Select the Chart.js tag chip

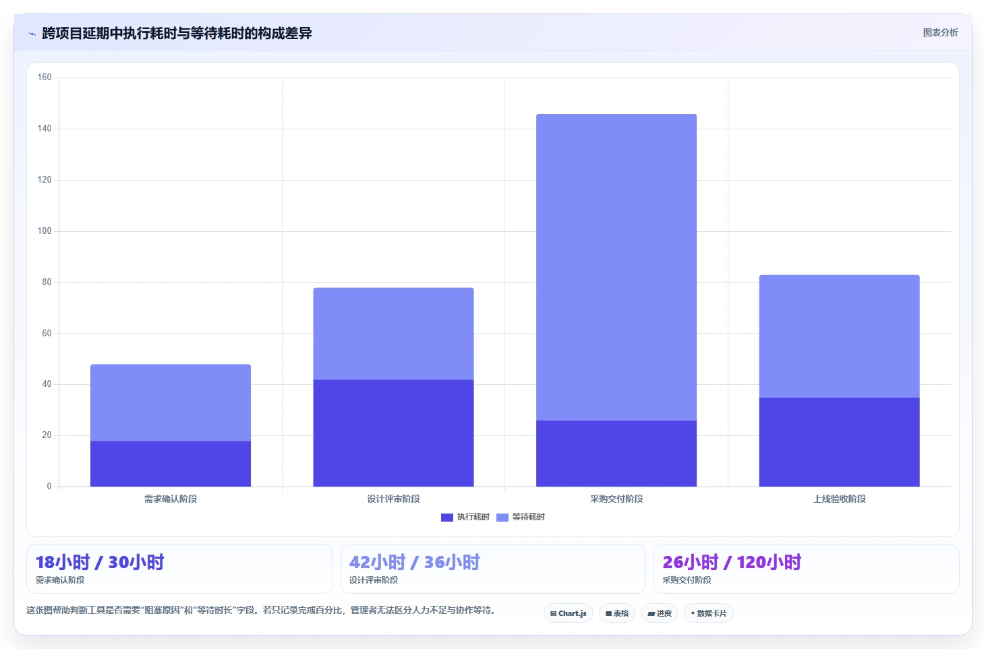[569, 613]
